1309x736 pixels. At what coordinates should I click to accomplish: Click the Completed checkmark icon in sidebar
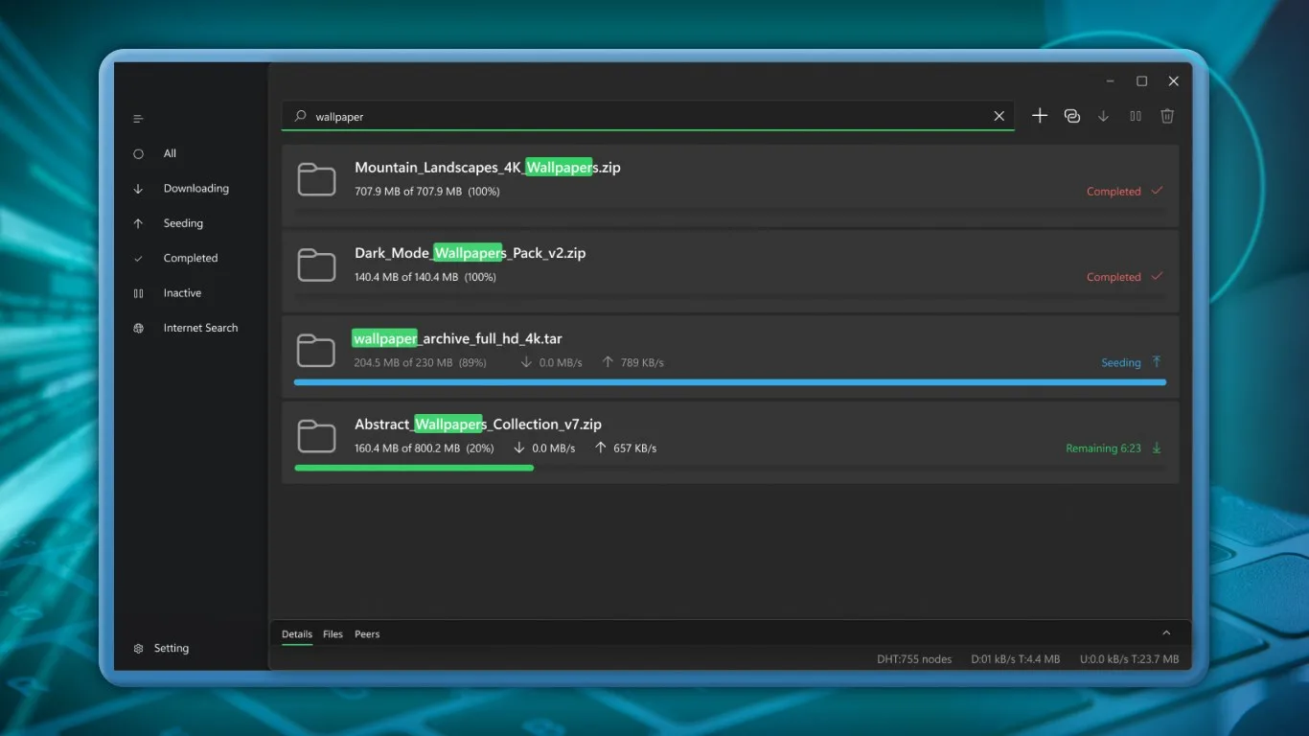point(138,259)
